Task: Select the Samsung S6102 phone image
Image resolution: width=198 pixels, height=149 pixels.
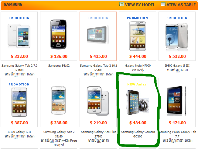Action: 59,34
